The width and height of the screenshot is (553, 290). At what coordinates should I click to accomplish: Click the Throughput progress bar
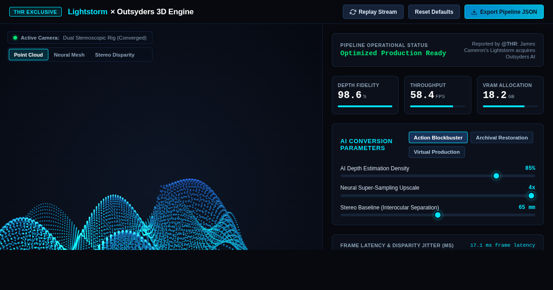438,106
